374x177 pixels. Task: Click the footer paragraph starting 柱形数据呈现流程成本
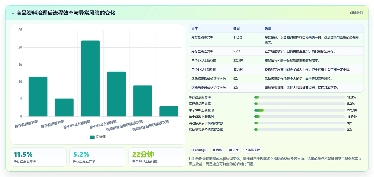275,161
